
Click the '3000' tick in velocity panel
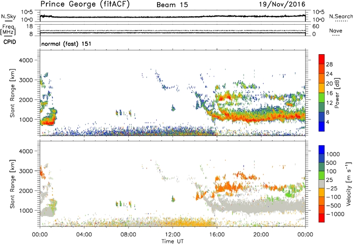pos(26,171)
